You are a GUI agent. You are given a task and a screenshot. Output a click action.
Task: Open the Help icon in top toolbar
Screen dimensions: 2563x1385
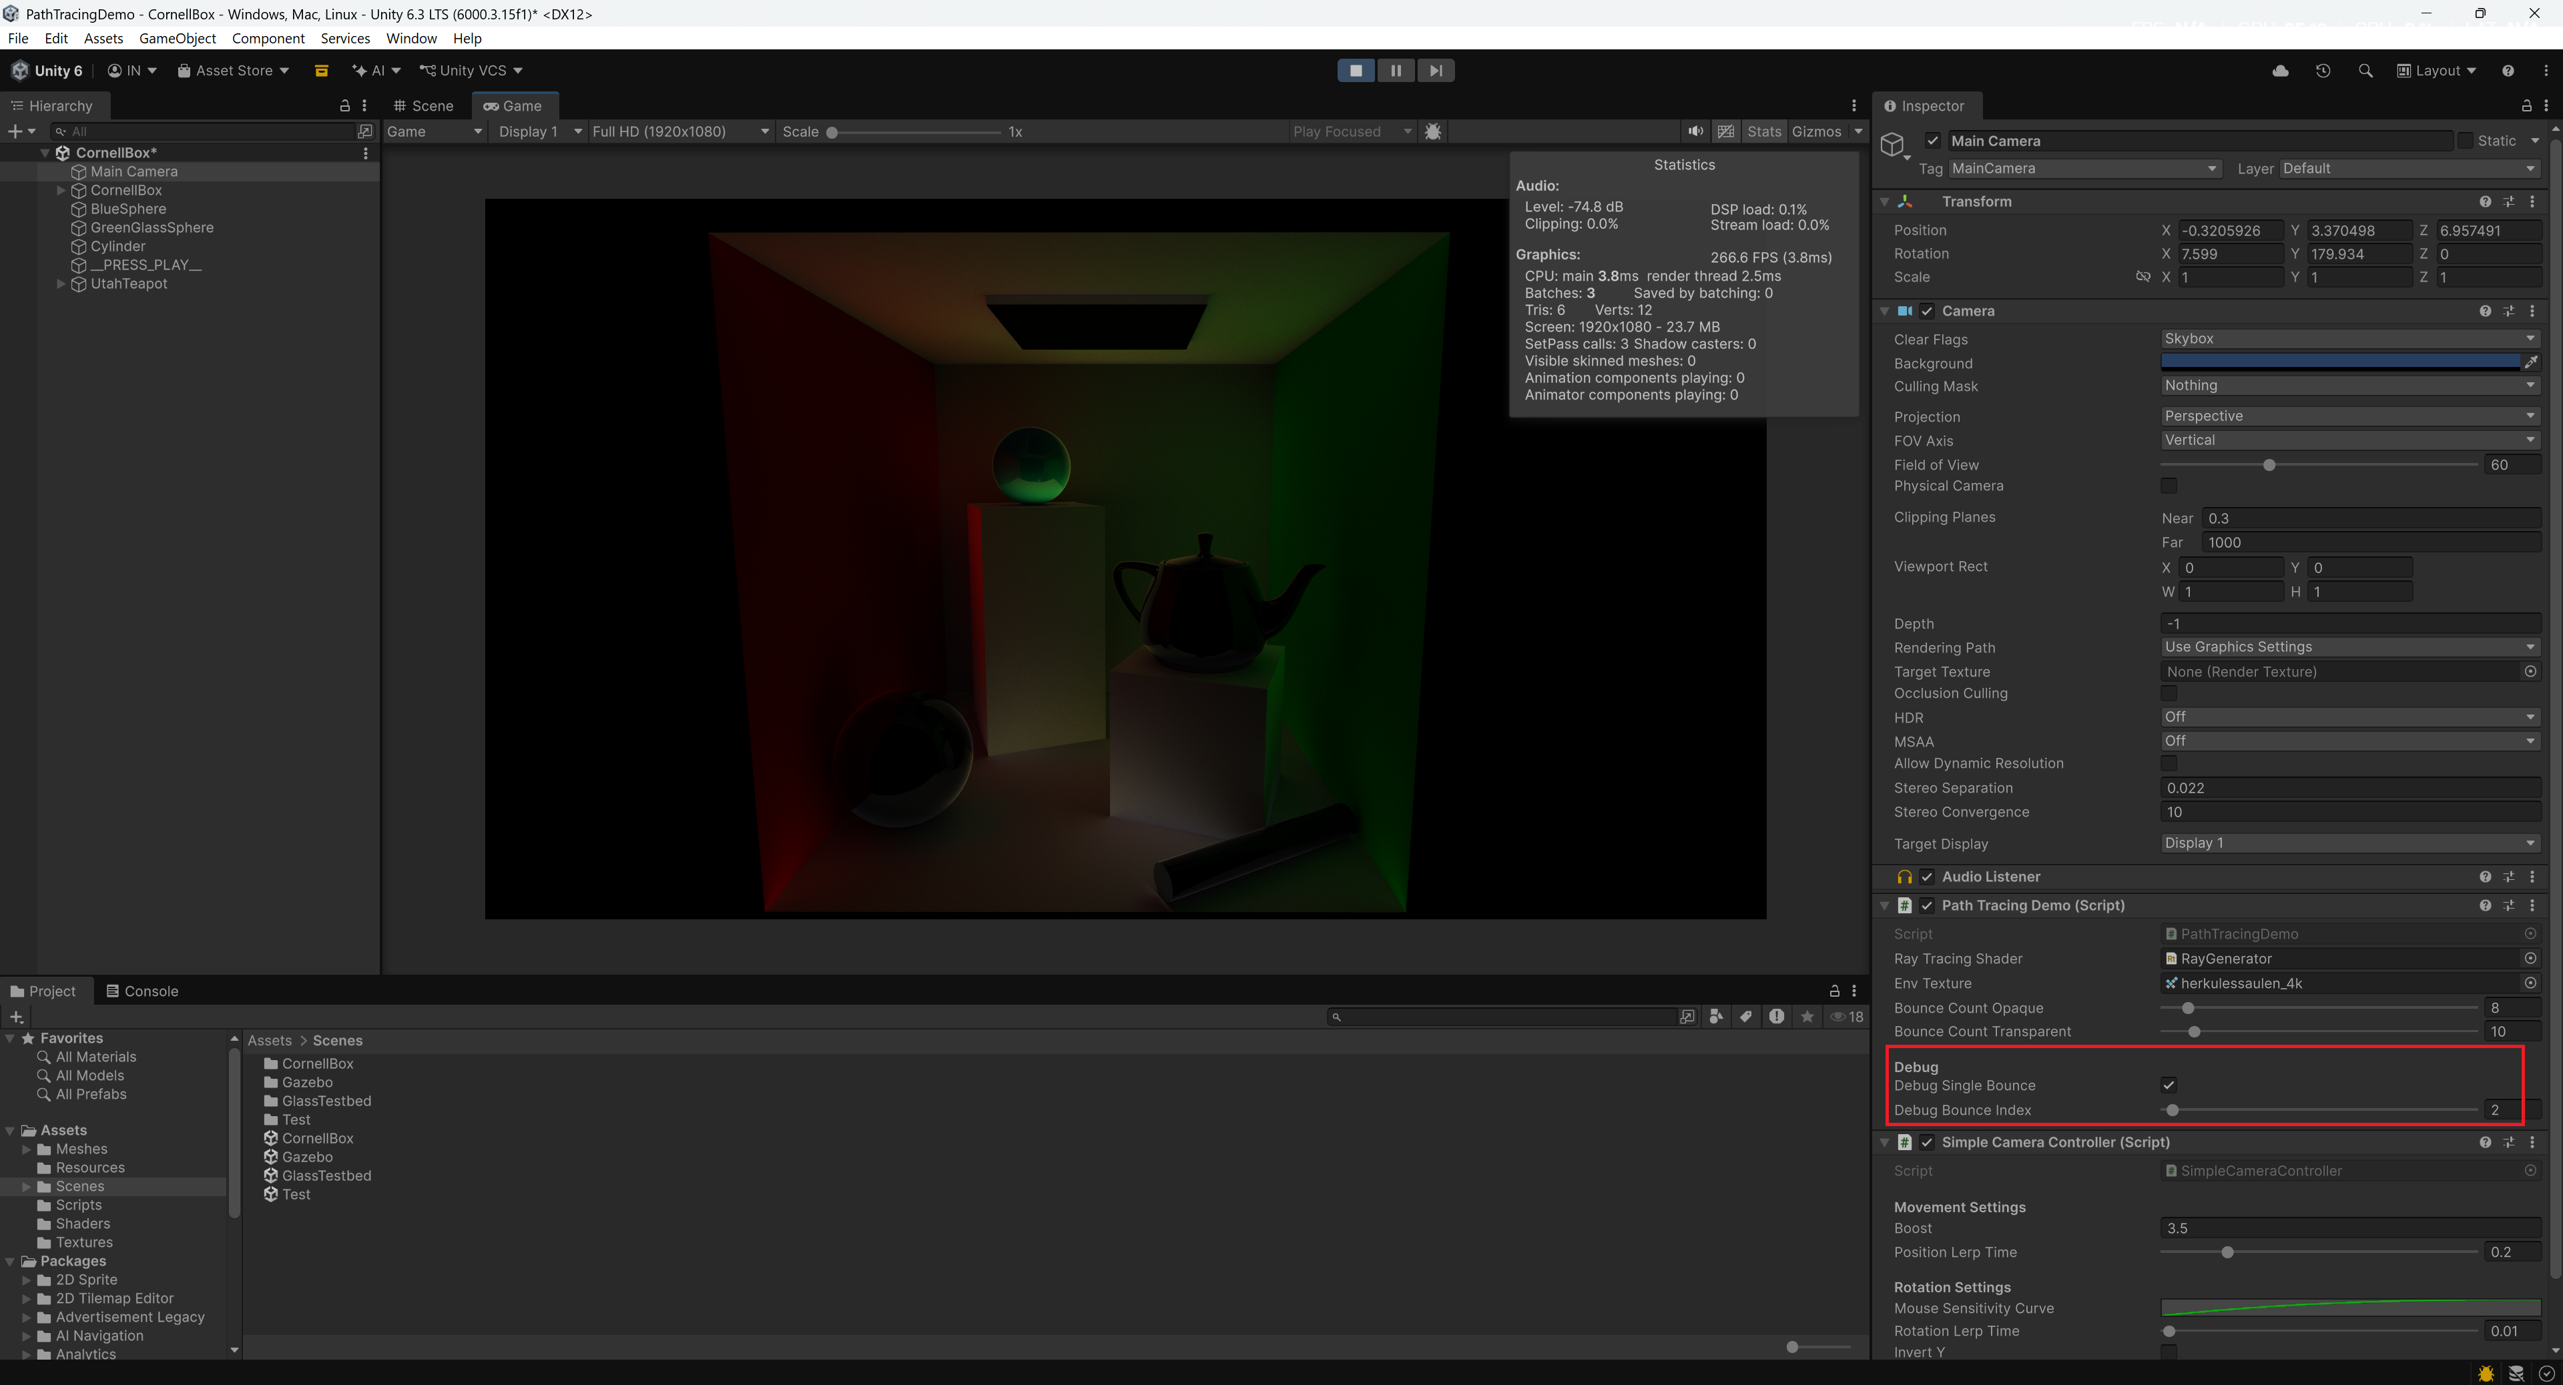pos(2508,71)
